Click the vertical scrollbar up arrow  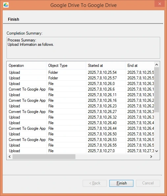[x=156, y=65]
